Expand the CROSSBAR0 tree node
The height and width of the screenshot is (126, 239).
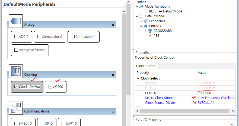(146, 31)
